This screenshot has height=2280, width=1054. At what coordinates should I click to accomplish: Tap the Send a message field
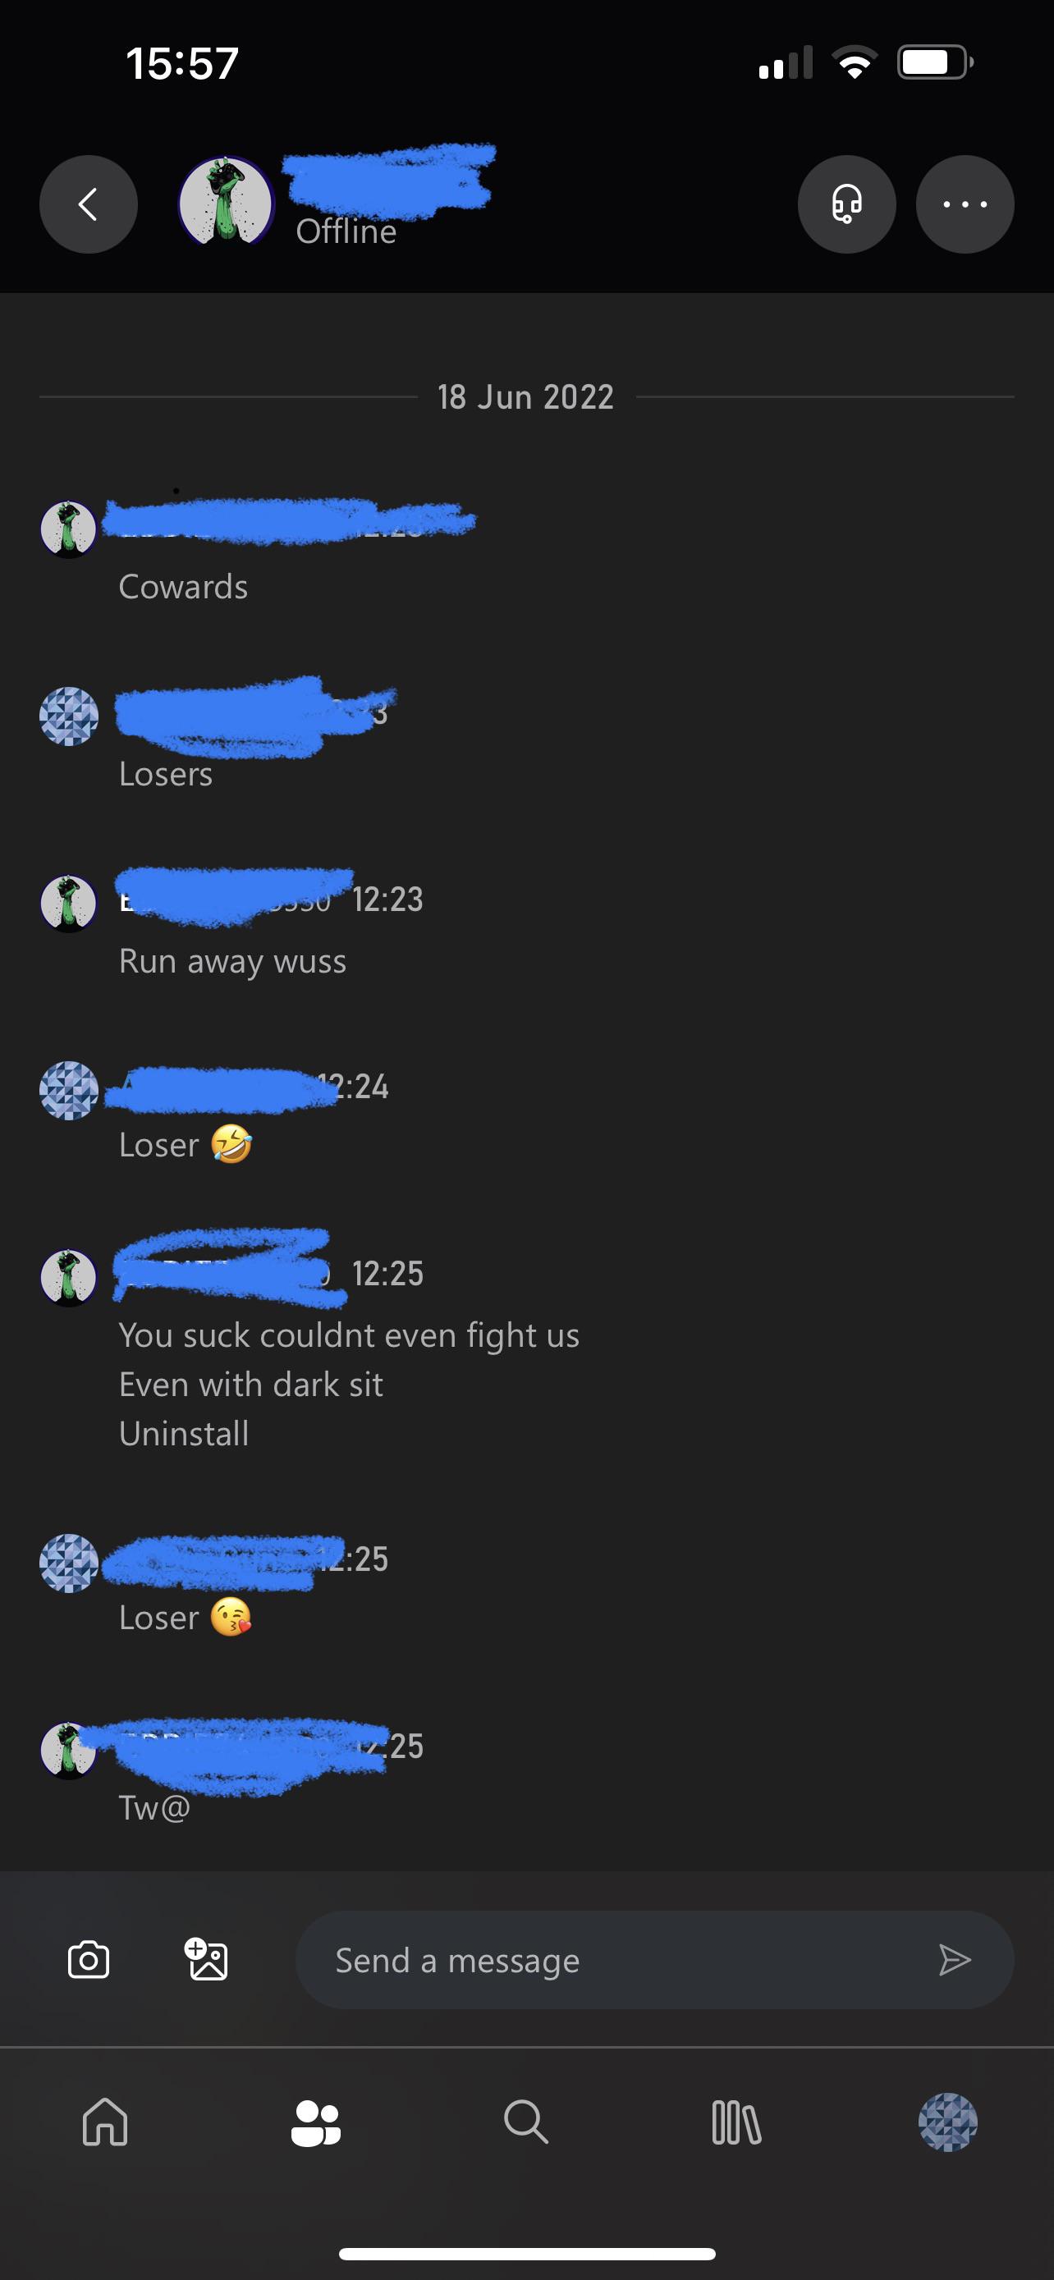click(655, 1960)
